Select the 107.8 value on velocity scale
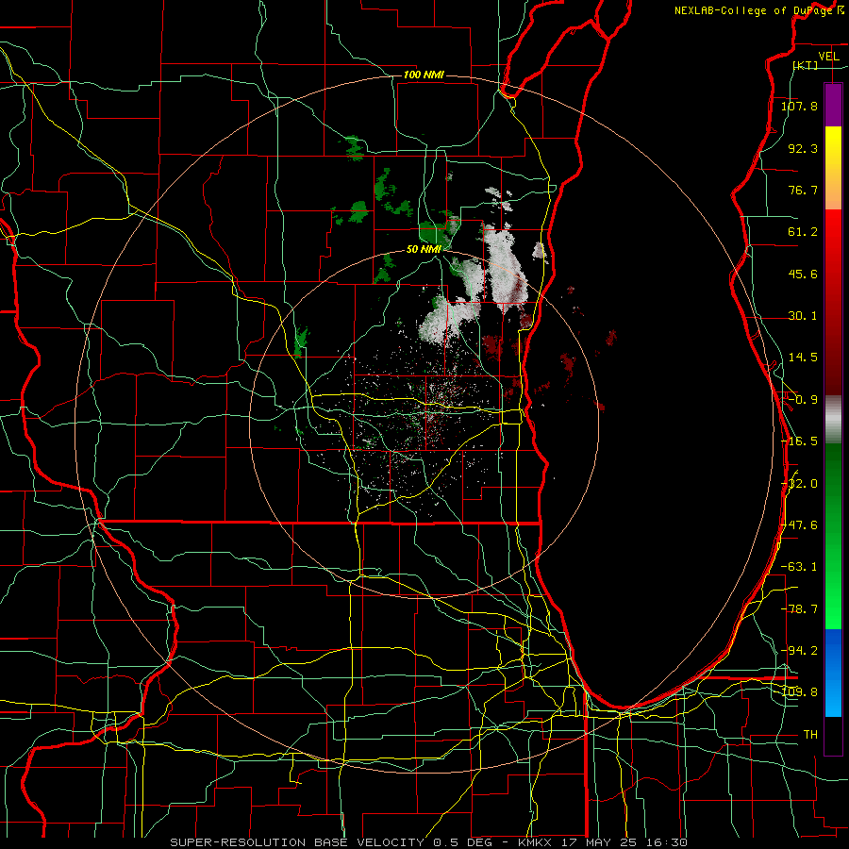 pos(799,106)
